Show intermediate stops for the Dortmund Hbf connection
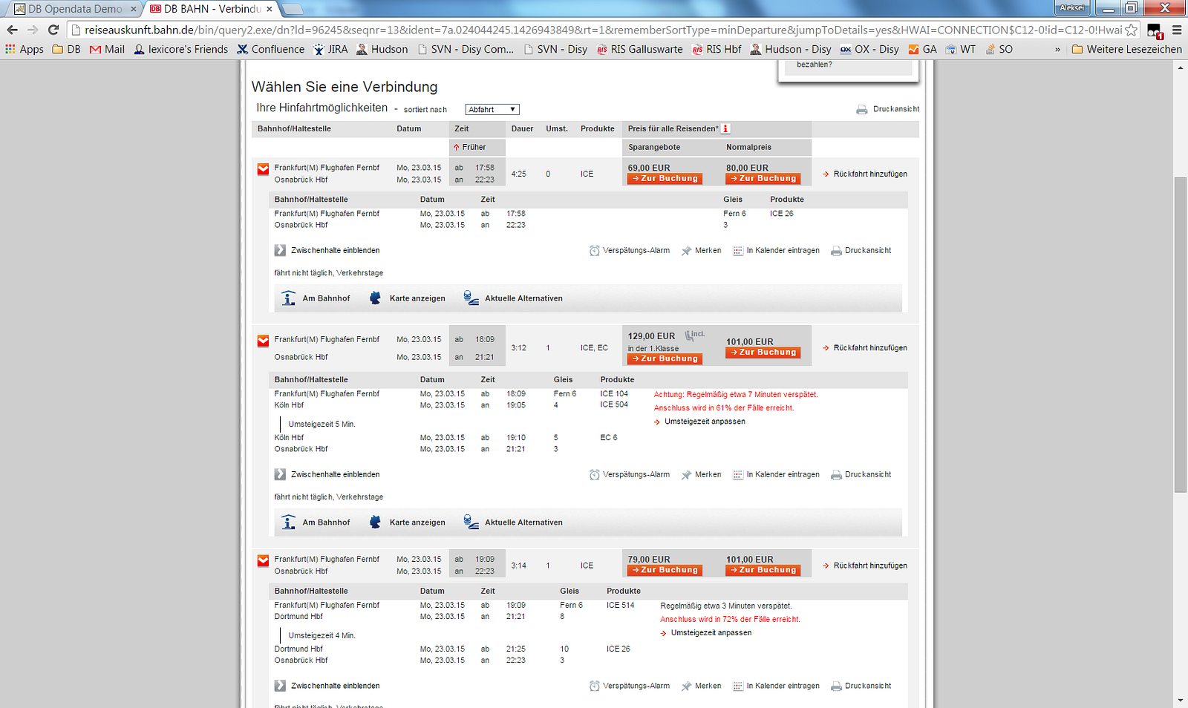1188x708 pixels. 327,686
